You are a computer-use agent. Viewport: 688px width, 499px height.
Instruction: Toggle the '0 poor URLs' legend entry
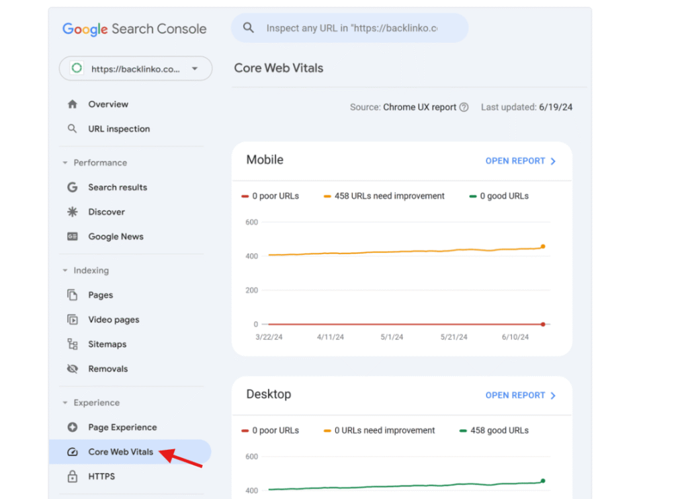(270, 196)
